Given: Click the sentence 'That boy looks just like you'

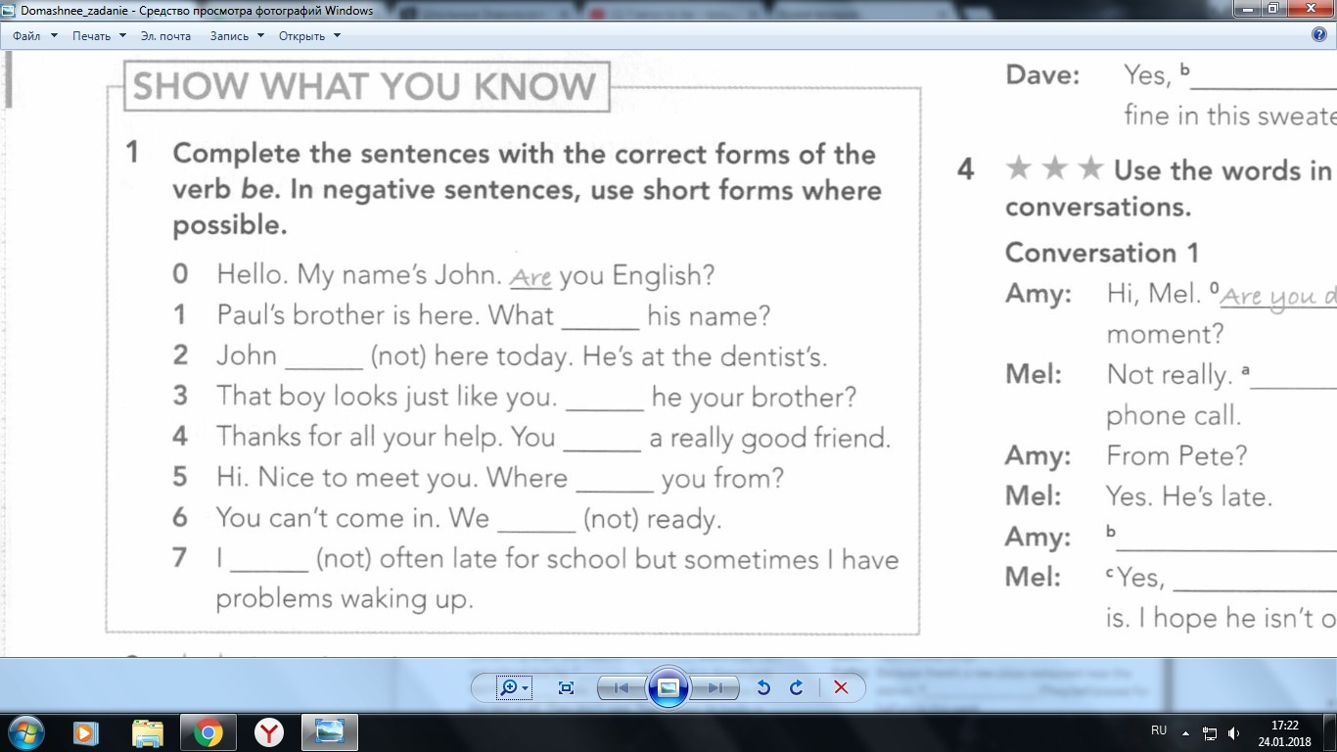Looking at the screenshot, I should click(387, 397).
